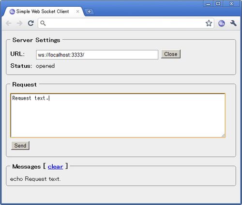Click the clear messages link
The width and height of the screenshot is (242, 205).
[55, 167]
